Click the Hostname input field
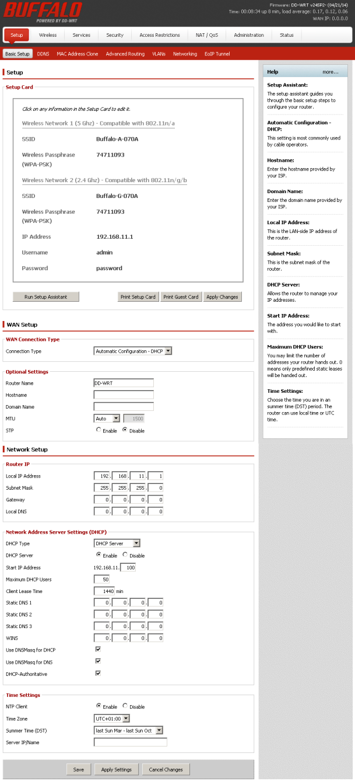355x781 pixels. click(x=124, y=395)
